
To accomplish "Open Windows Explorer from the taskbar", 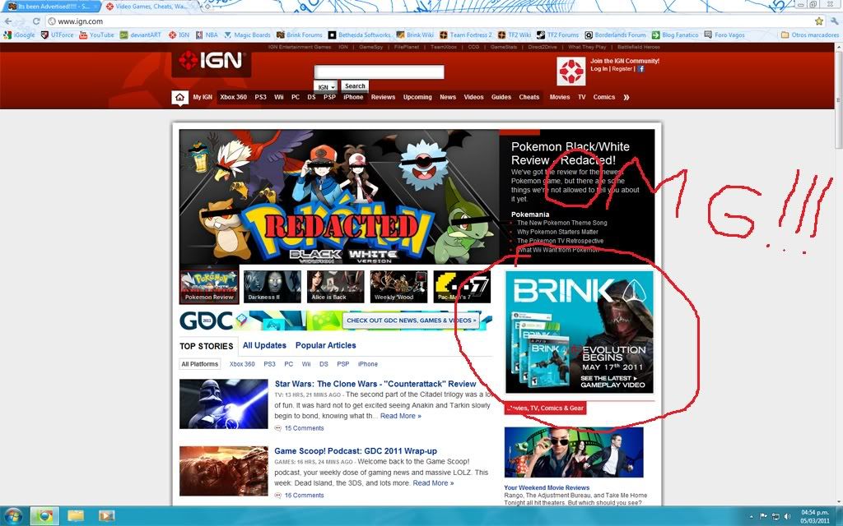I will 76,515.
